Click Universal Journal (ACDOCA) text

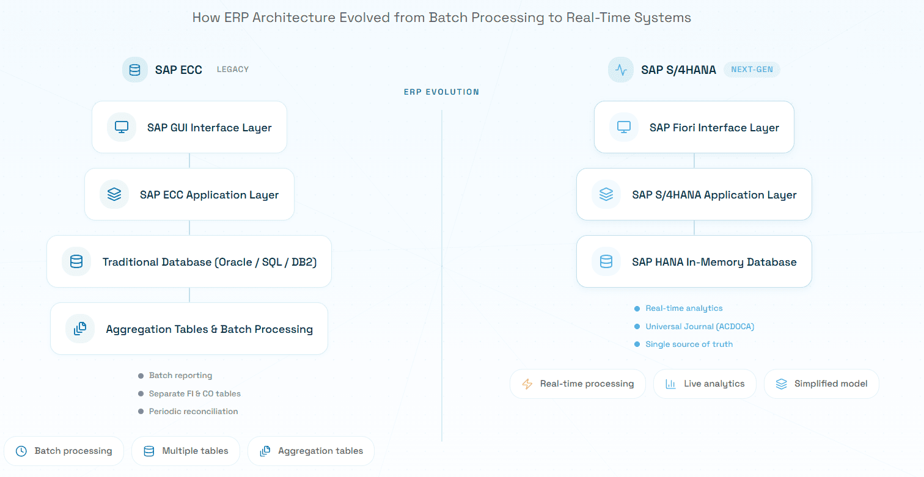700,327
